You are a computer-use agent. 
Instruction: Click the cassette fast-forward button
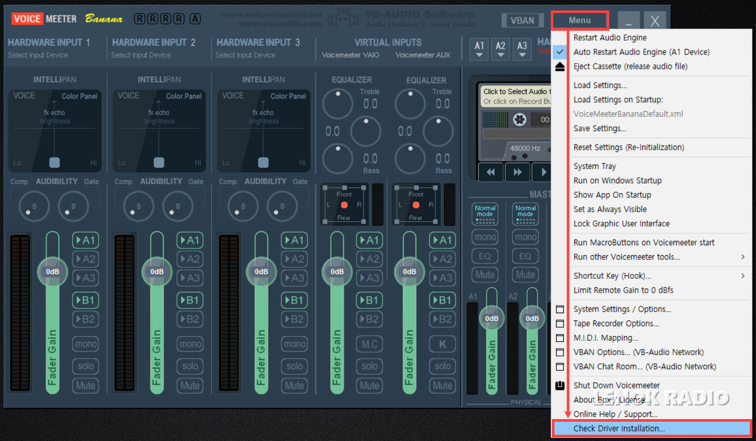tap(517, 172)
